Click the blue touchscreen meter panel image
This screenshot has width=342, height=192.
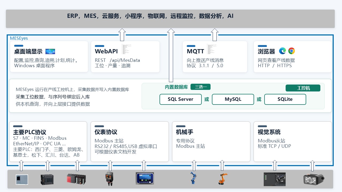[145, 178]
